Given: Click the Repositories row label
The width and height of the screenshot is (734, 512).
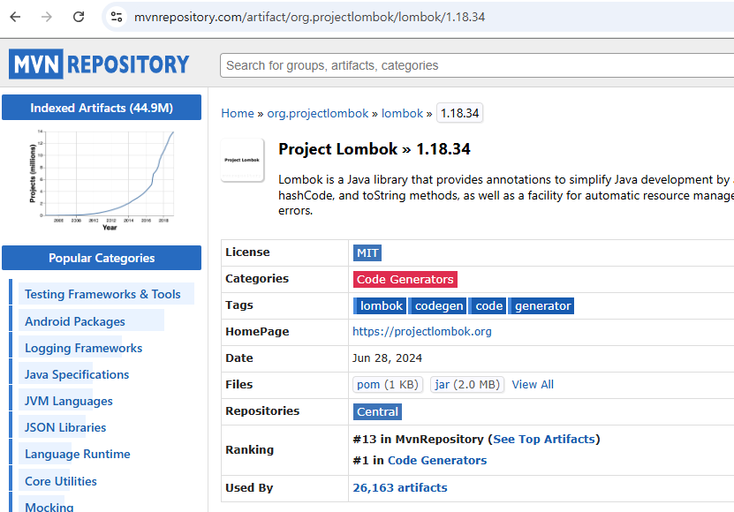Looking at the screenshot, I should coord(262,410).
